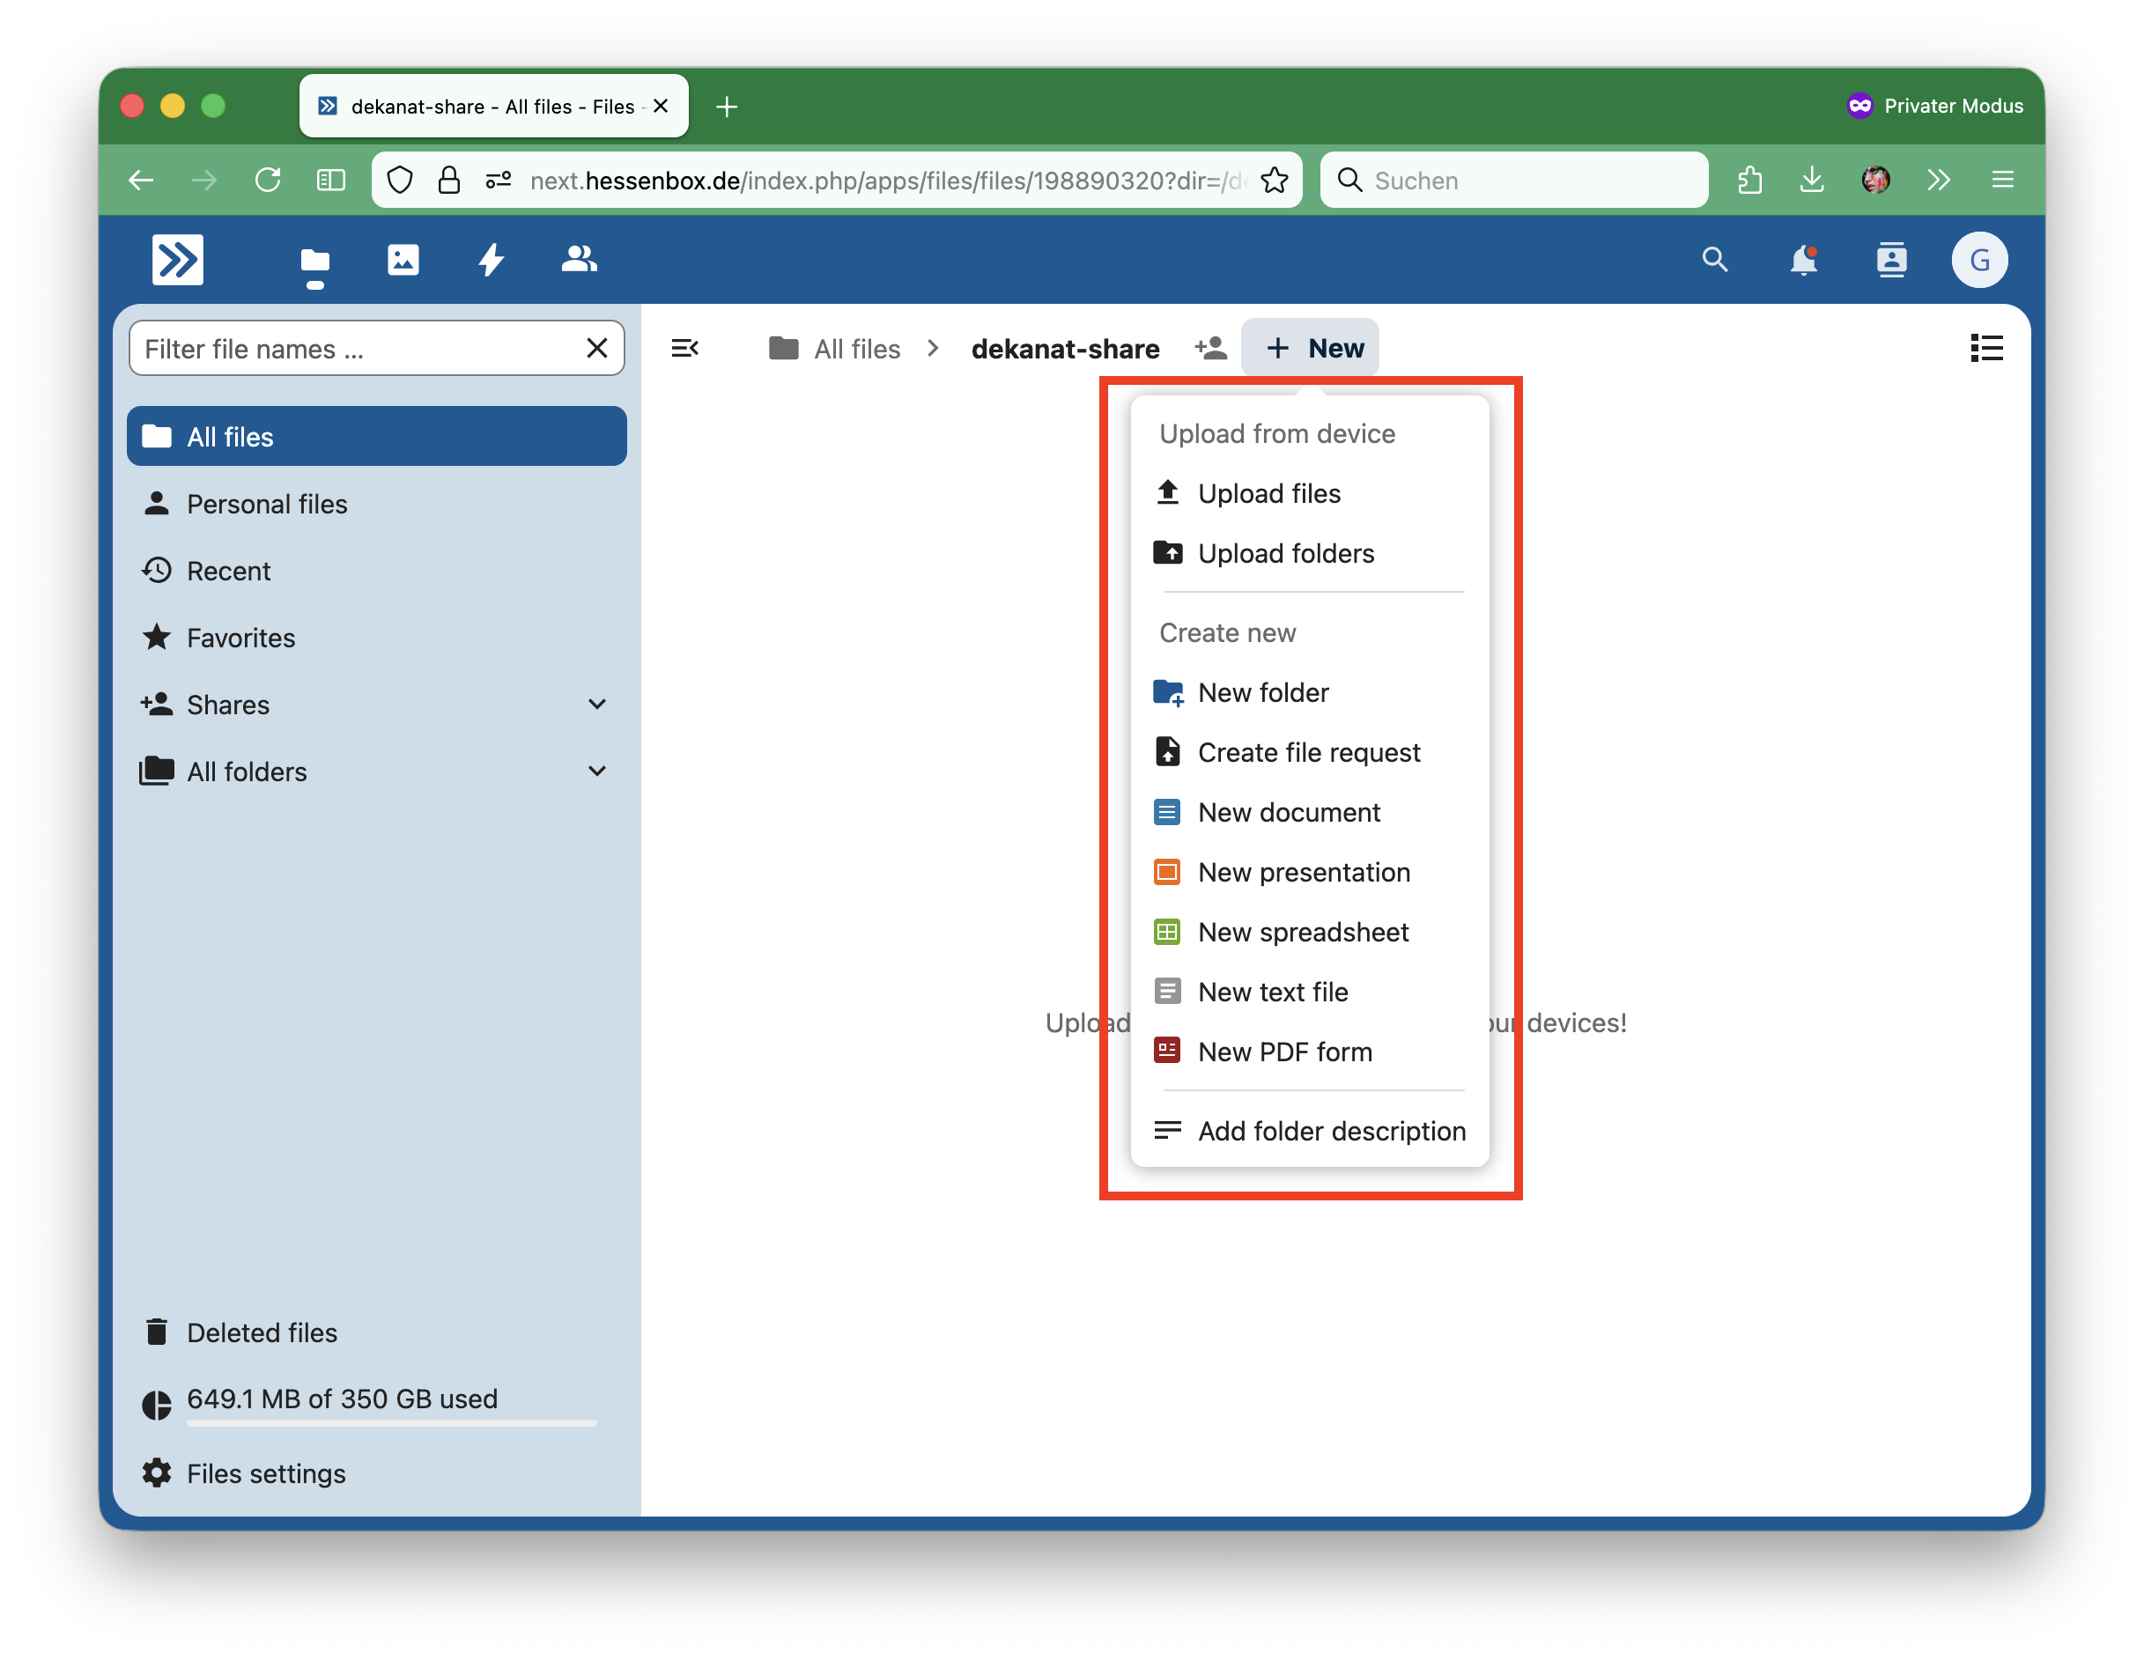Open the Hessenbox logo home icon
2144x1661 pixels.
(x=178, y=259)
